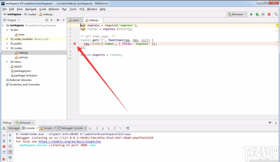Step over icon in debug toolbar
Screen dimensions: 280x162
[x=97, y=128]
